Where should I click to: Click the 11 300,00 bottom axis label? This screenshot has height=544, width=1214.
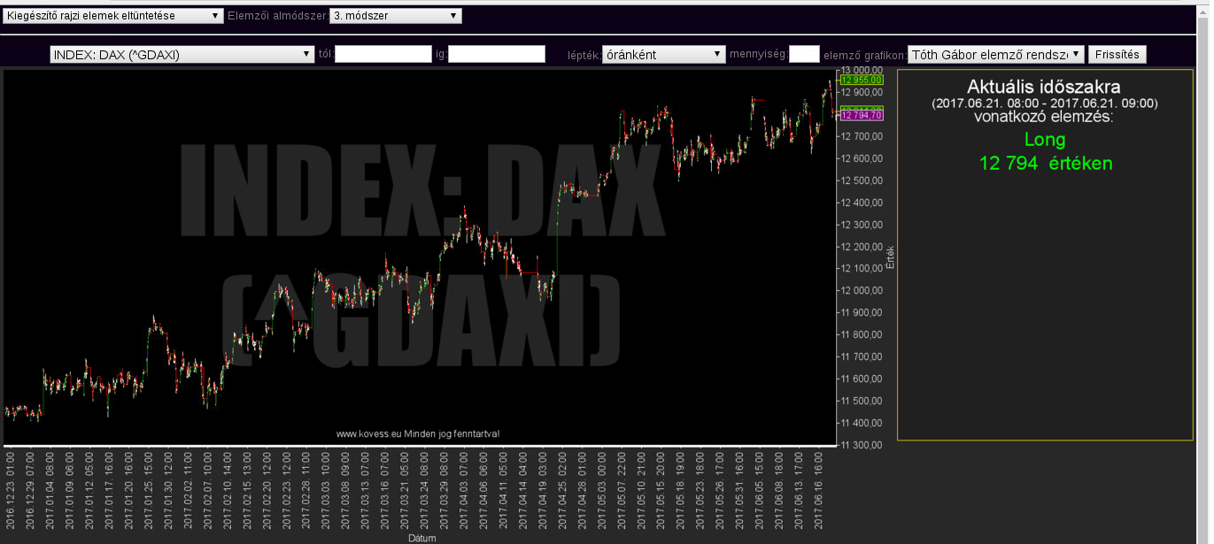click(862, 445)
